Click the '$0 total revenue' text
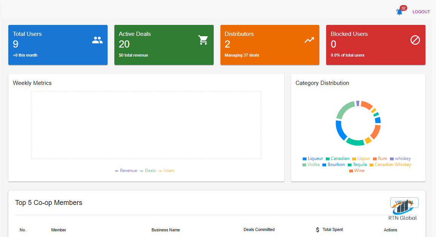 point(134,55)
